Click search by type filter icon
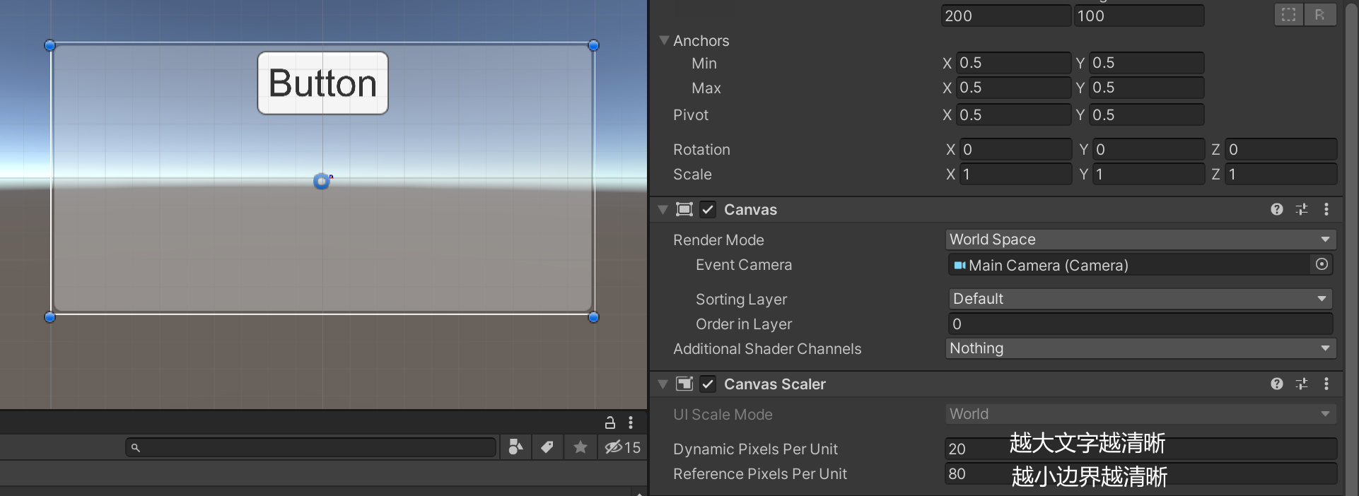This screenshot has height=496, width=1359. pos(515,447)
